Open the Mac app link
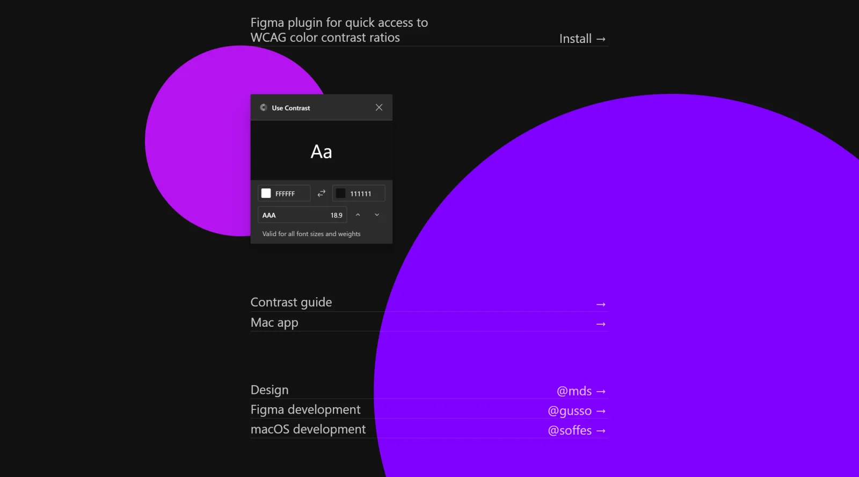The width and height of the screenshot is (859, 477). pos(429,322)
